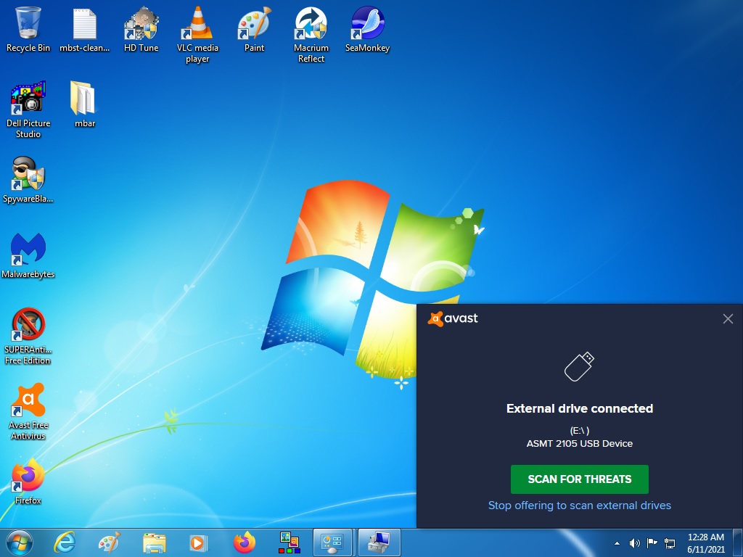Open Malwarebytes desktop shortcut
Viewport: 743px width, 557px height.
pyautogui.click(x=28, y=256)
